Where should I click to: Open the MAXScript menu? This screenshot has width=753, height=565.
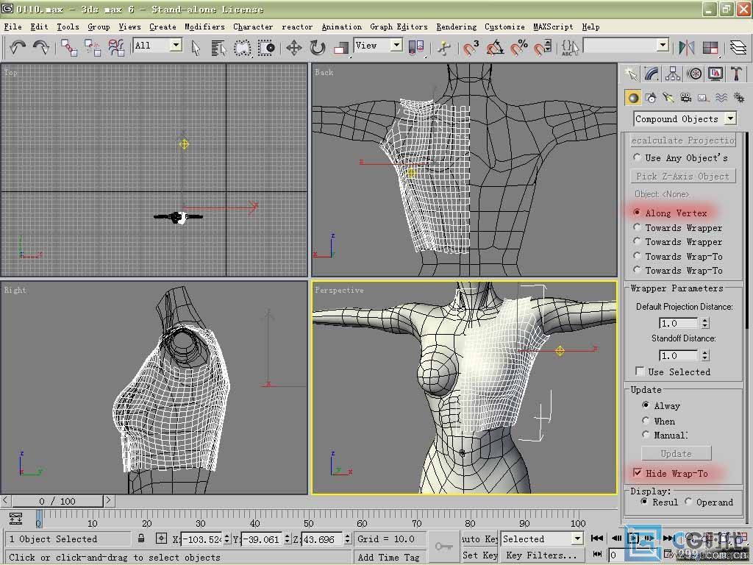553,27
